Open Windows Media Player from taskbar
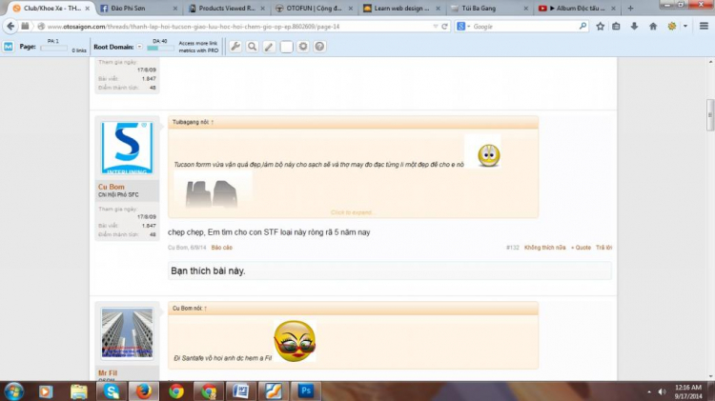The height and width of the screenshot is (401, 715). (x=46, y=391)
